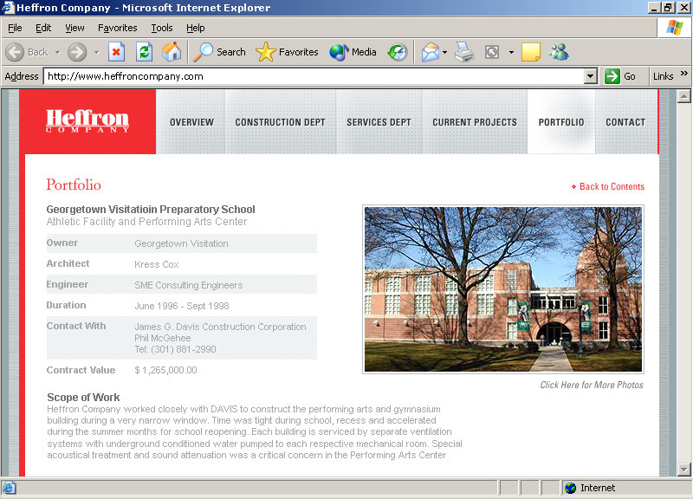Expand the address bar dropdown arrow

click(591, 76)
